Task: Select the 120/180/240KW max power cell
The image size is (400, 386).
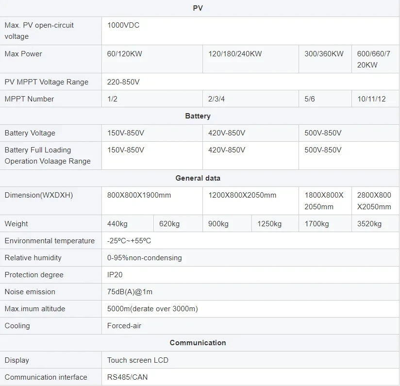Action: point(235,54)
